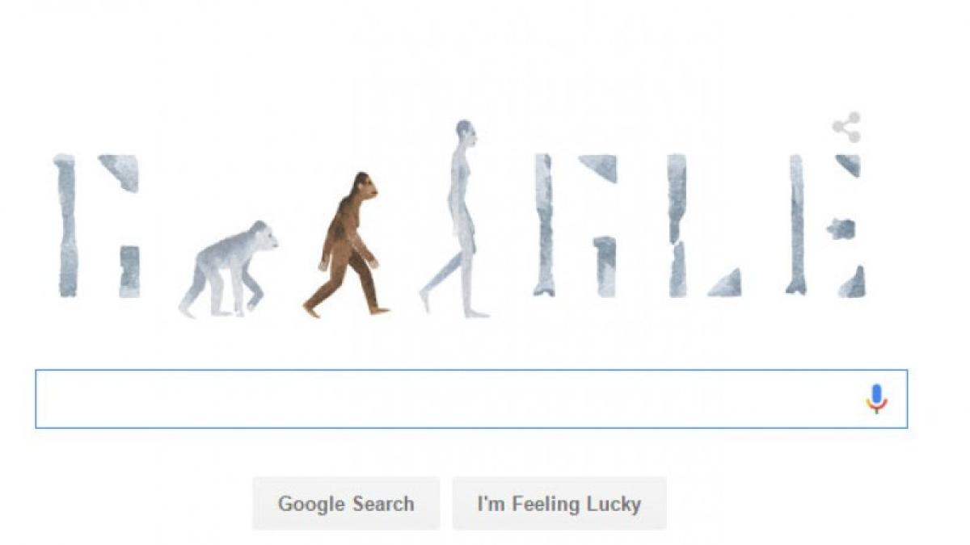Click the lower block of second stone G
The height and width of the screenshot is (545, 970).
(605, 266)
